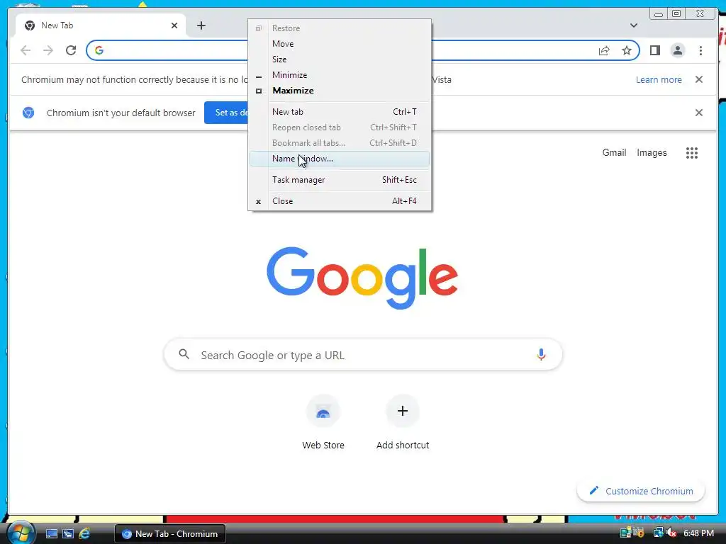Viewport: 726px width, 544px height.
Task: Toggle the side panel icon
Action: 654,50
